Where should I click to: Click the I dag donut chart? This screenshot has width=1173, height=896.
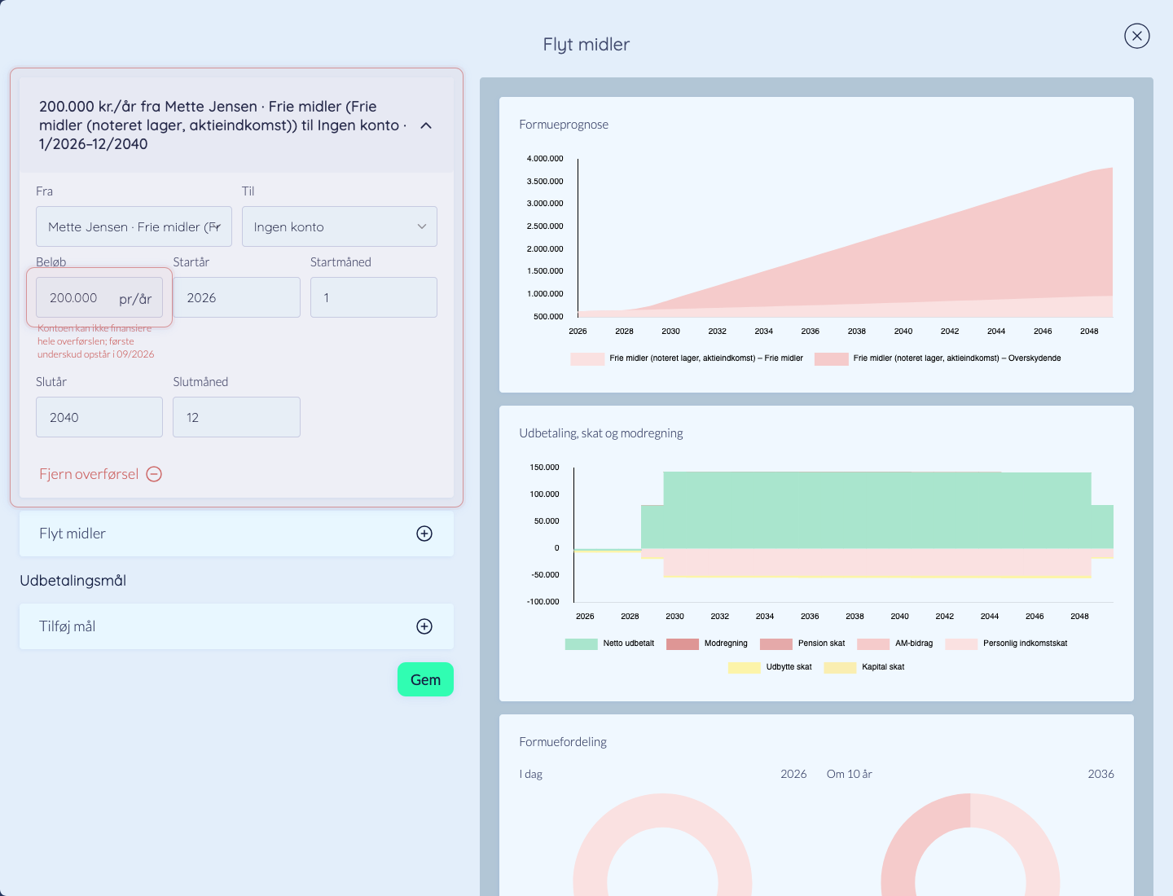coord(662,845)
